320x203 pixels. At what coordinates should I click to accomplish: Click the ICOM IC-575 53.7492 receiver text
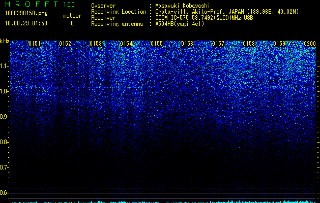(x=204, y=18)
